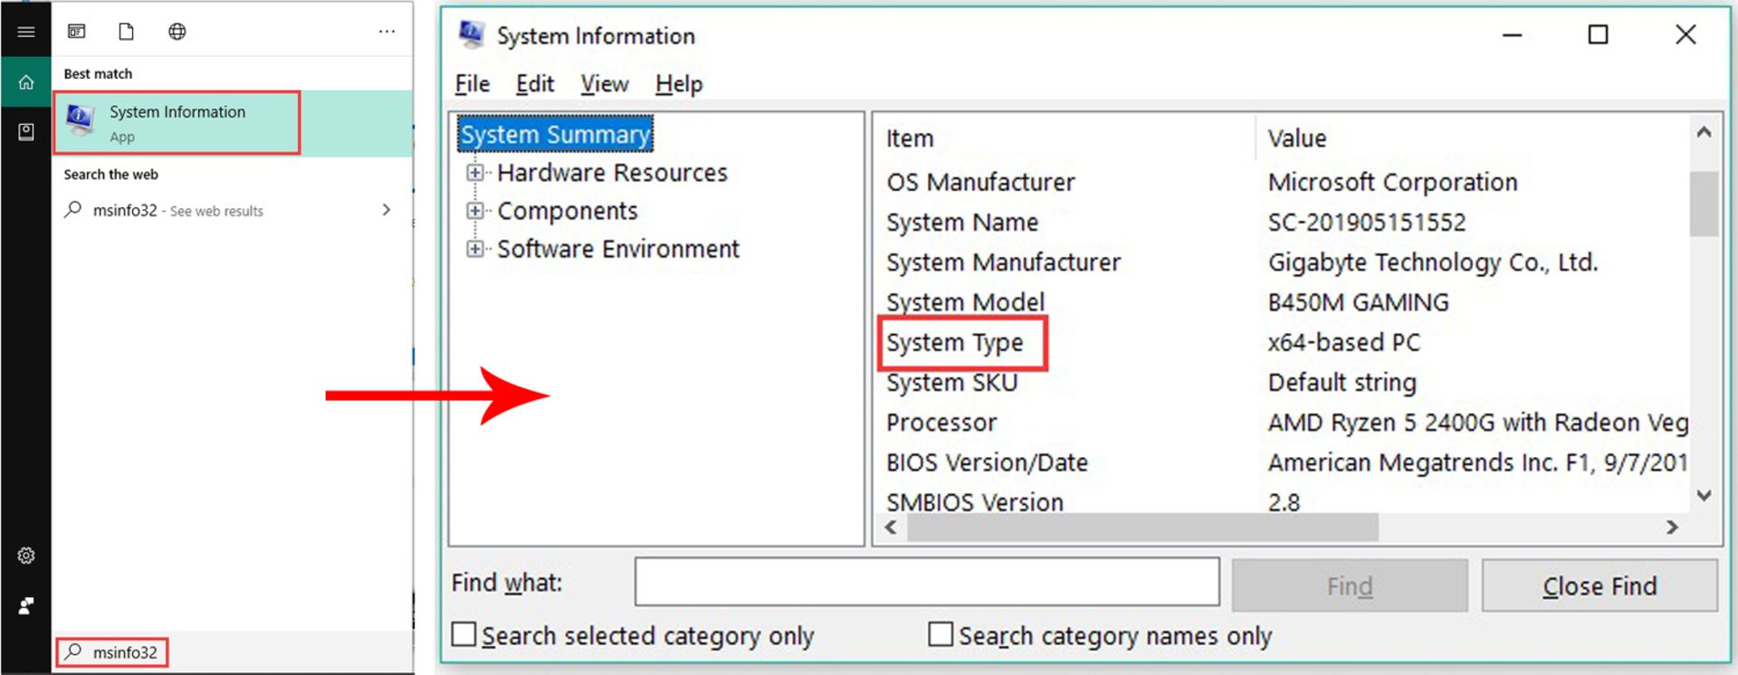The image size is (1738, 675).
Task: Click the B450M GAMING value
Action: [1359, 301]
